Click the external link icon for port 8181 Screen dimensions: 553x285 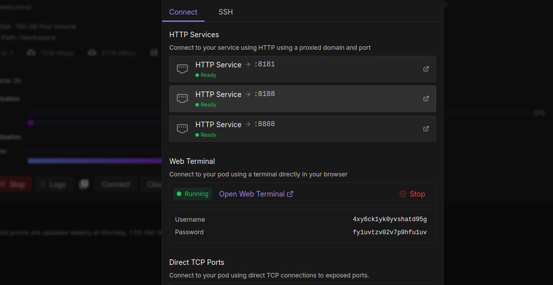(x=426, y=69)
